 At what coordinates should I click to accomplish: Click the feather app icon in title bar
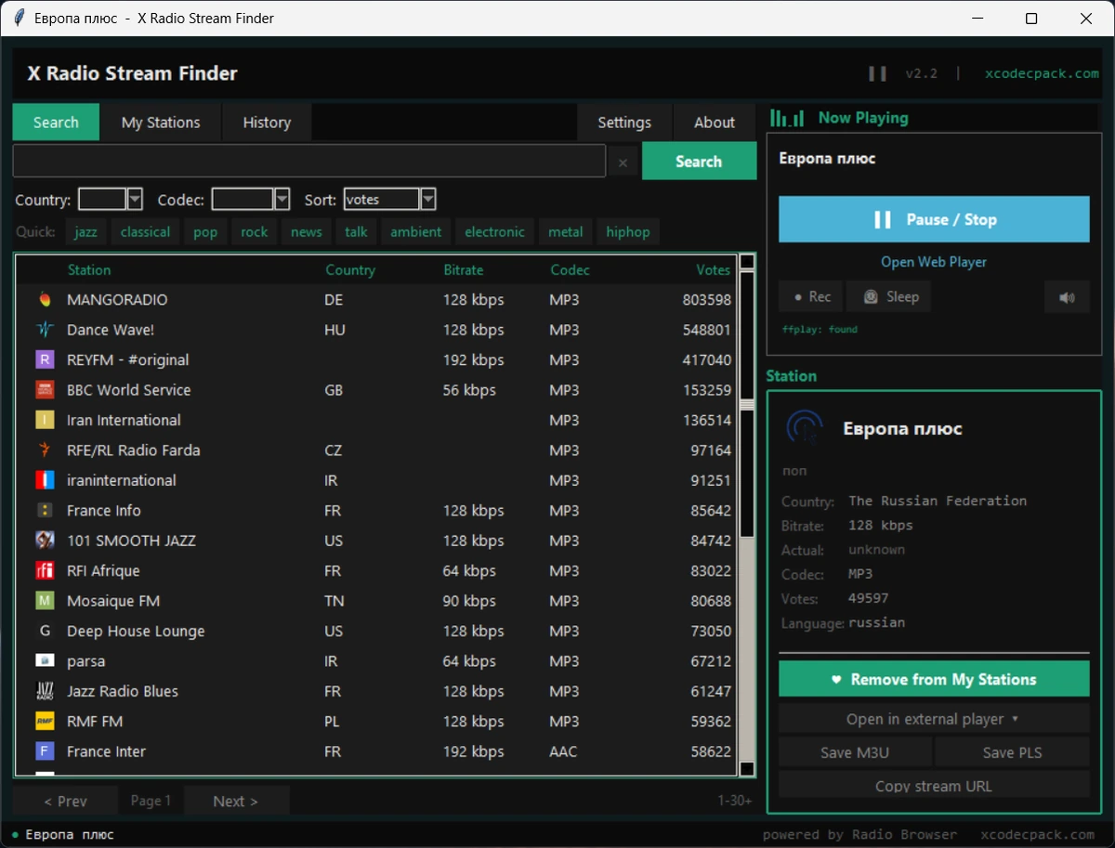[19, 19]
